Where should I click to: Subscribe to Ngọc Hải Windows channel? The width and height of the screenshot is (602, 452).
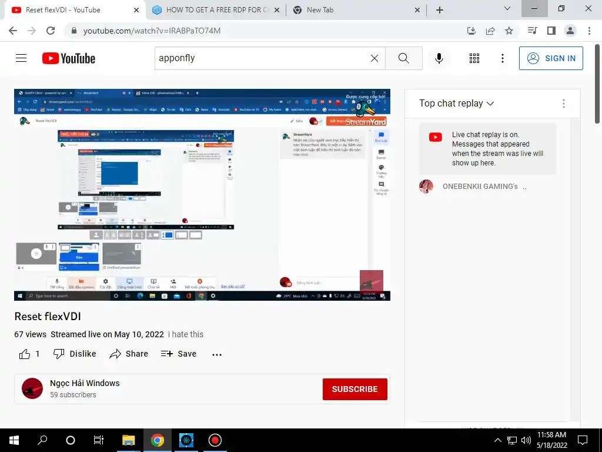coord(354,389)
